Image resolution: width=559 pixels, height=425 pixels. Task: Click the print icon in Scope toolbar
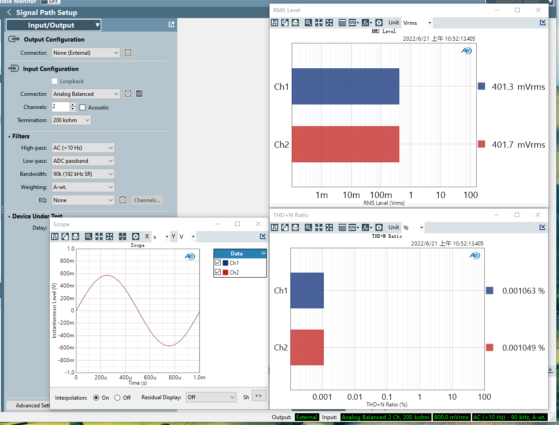[x=76, y=236]
